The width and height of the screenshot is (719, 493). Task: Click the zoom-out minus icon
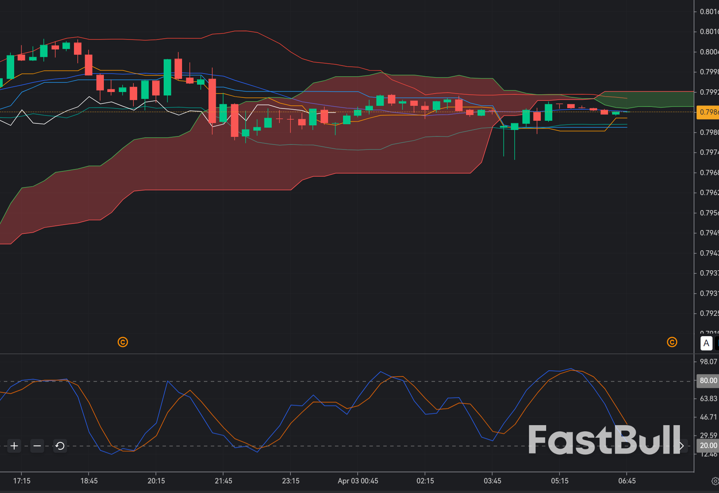click(x=37, y=446)
